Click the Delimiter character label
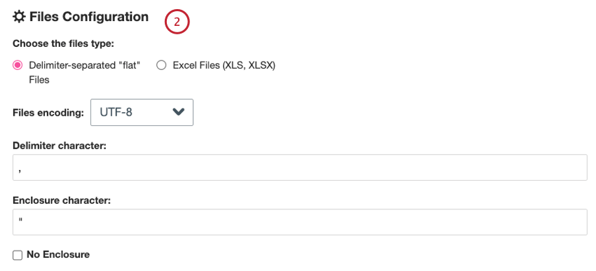This screenshot has width=596, height=271. pyautogui.click(x=59, y=146)
